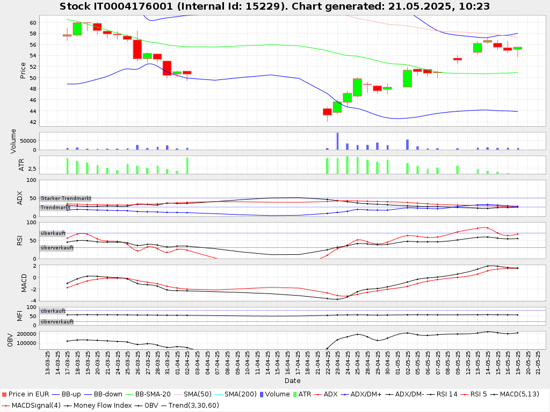Select the RSI 5 legend entry
Viewport: 550px width, 412px height.
(x=474, y=394)
